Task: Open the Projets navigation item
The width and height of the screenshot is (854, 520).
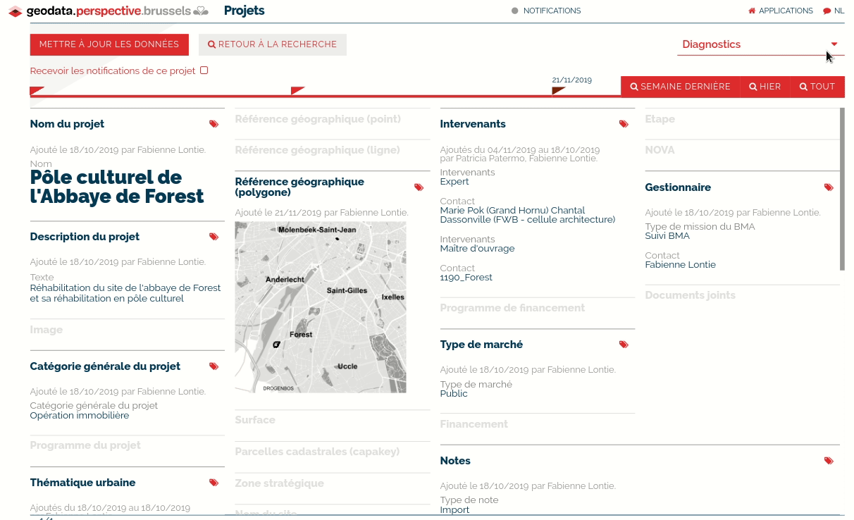Action: (244, 11)
